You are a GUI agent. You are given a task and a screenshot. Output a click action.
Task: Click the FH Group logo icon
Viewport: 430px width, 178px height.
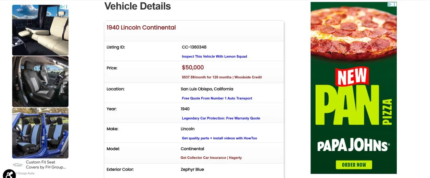(x=18, y=165)
